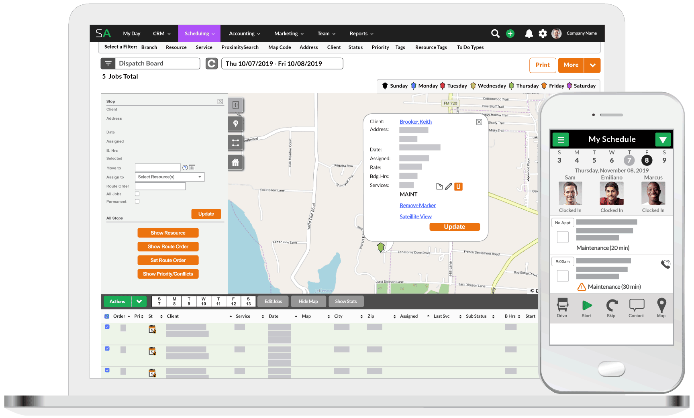Click Show Priority/Conflicts button

click(168, 274)
